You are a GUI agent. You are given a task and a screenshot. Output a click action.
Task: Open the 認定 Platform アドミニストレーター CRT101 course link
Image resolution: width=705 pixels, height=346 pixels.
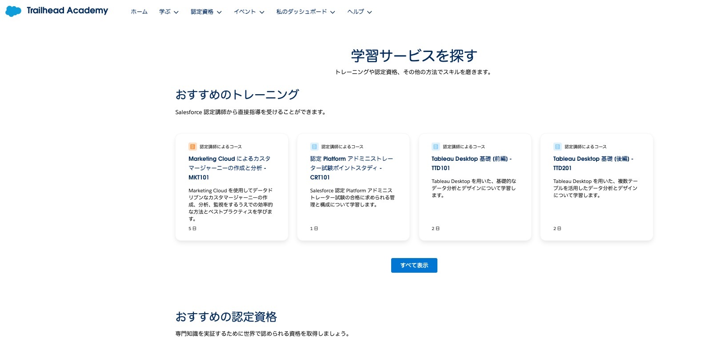[x=352, y=168]
